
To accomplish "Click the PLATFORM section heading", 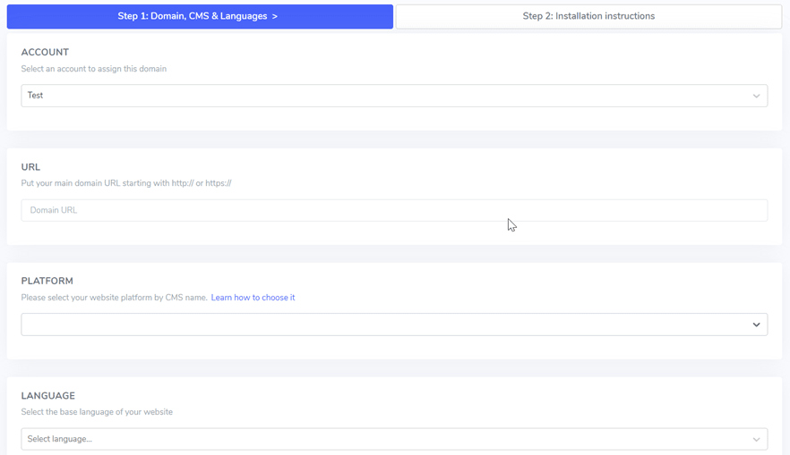I will [47, 281].
